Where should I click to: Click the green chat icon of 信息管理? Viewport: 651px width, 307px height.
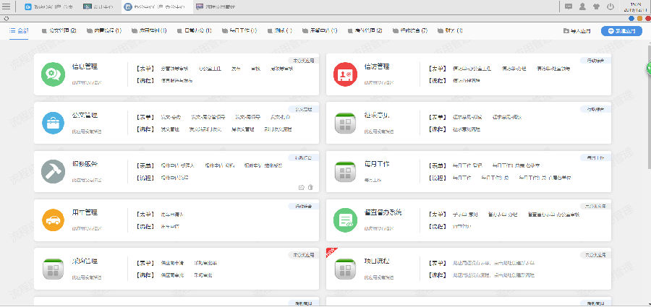point(53,74)
